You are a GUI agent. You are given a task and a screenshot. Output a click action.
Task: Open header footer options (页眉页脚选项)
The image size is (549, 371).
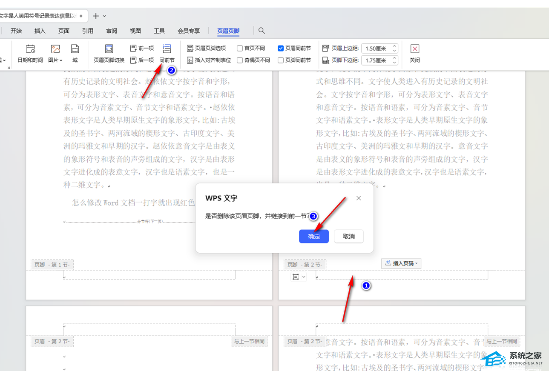coord(207,48)
